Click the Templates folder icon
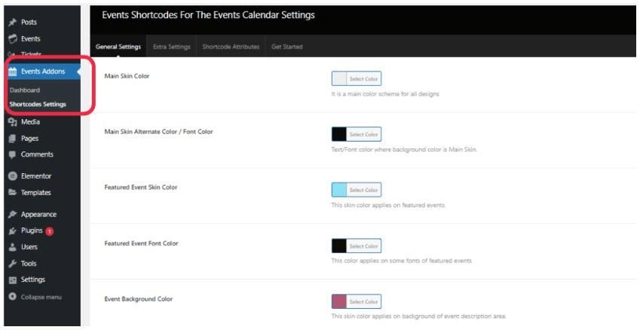Image resolution: width=643 pixels, height=330 pixels. (x=13, y=192)
